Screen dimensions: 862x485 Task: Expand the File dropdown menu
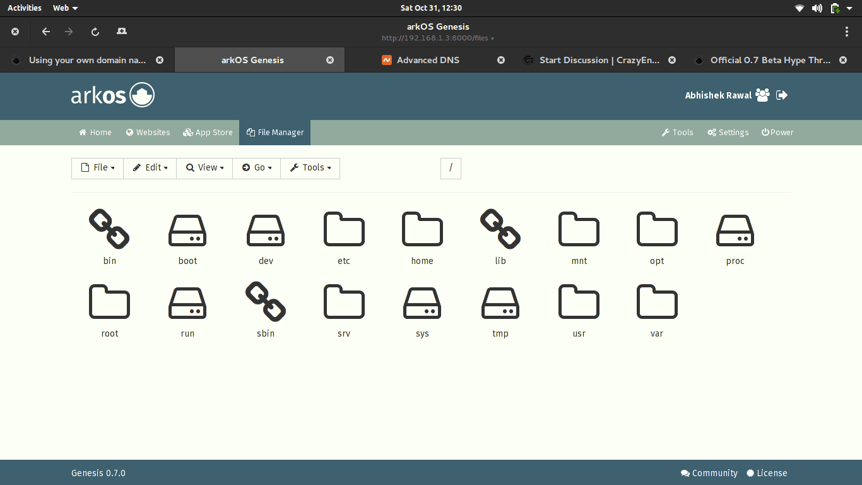[97, 168]
